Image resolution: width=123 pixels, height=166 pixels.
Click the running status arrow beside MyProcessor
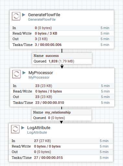point(24,73)
